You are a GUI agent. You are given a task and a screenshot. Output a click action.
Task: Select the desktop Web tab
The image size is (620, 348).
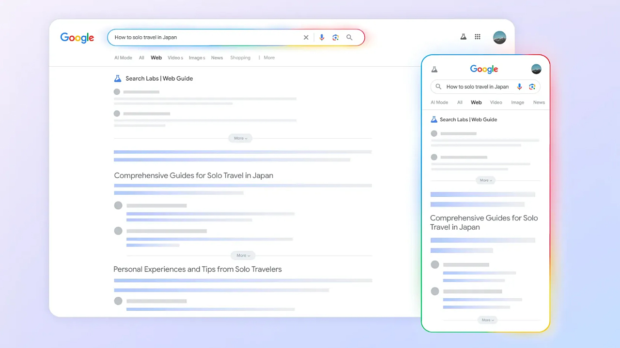(x=156, y=58)
